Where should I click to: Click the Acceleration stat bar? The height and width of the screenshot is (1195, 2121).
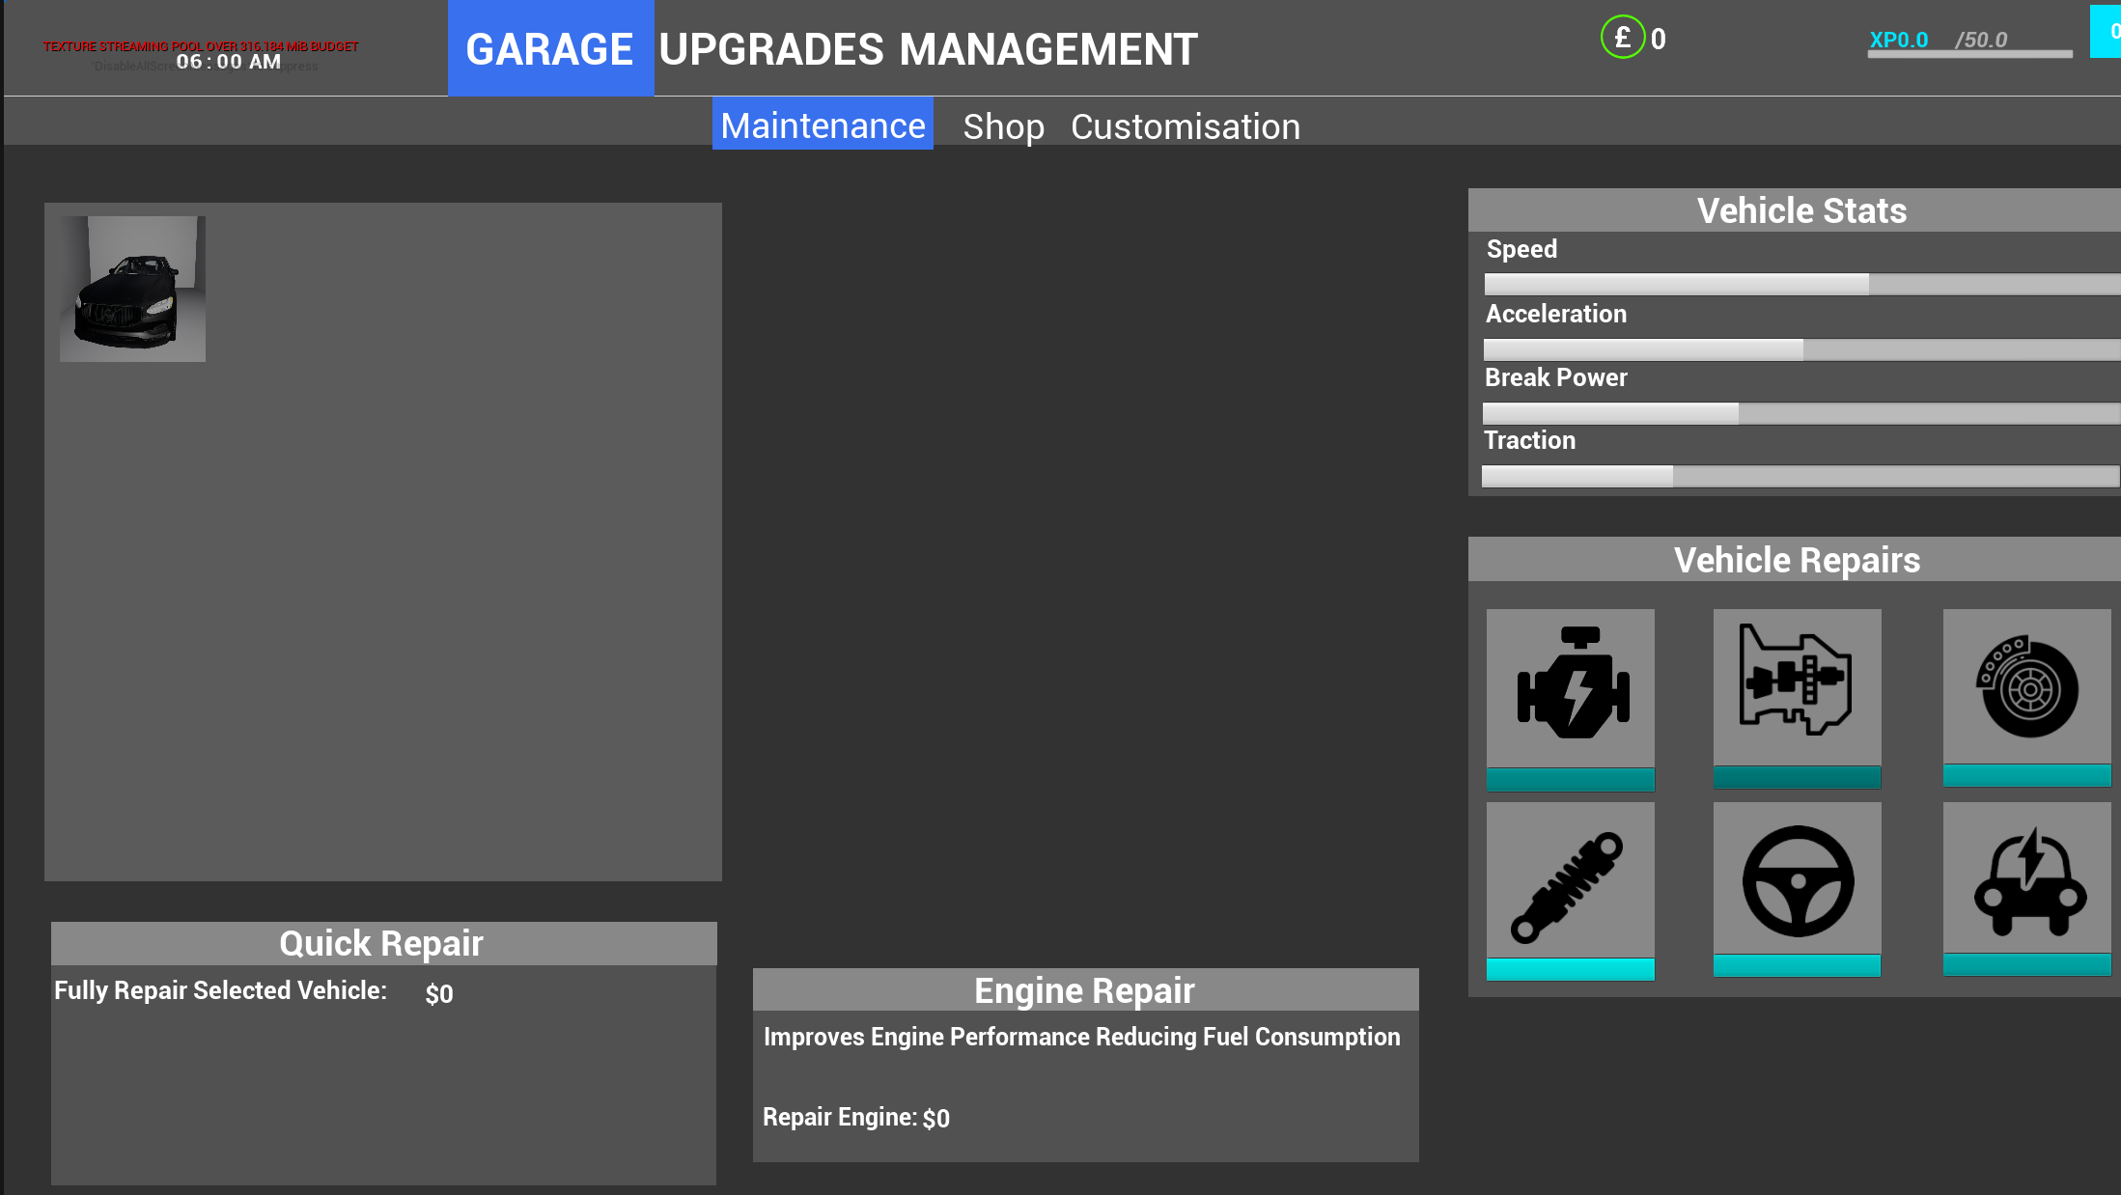tap(1800, 348)
